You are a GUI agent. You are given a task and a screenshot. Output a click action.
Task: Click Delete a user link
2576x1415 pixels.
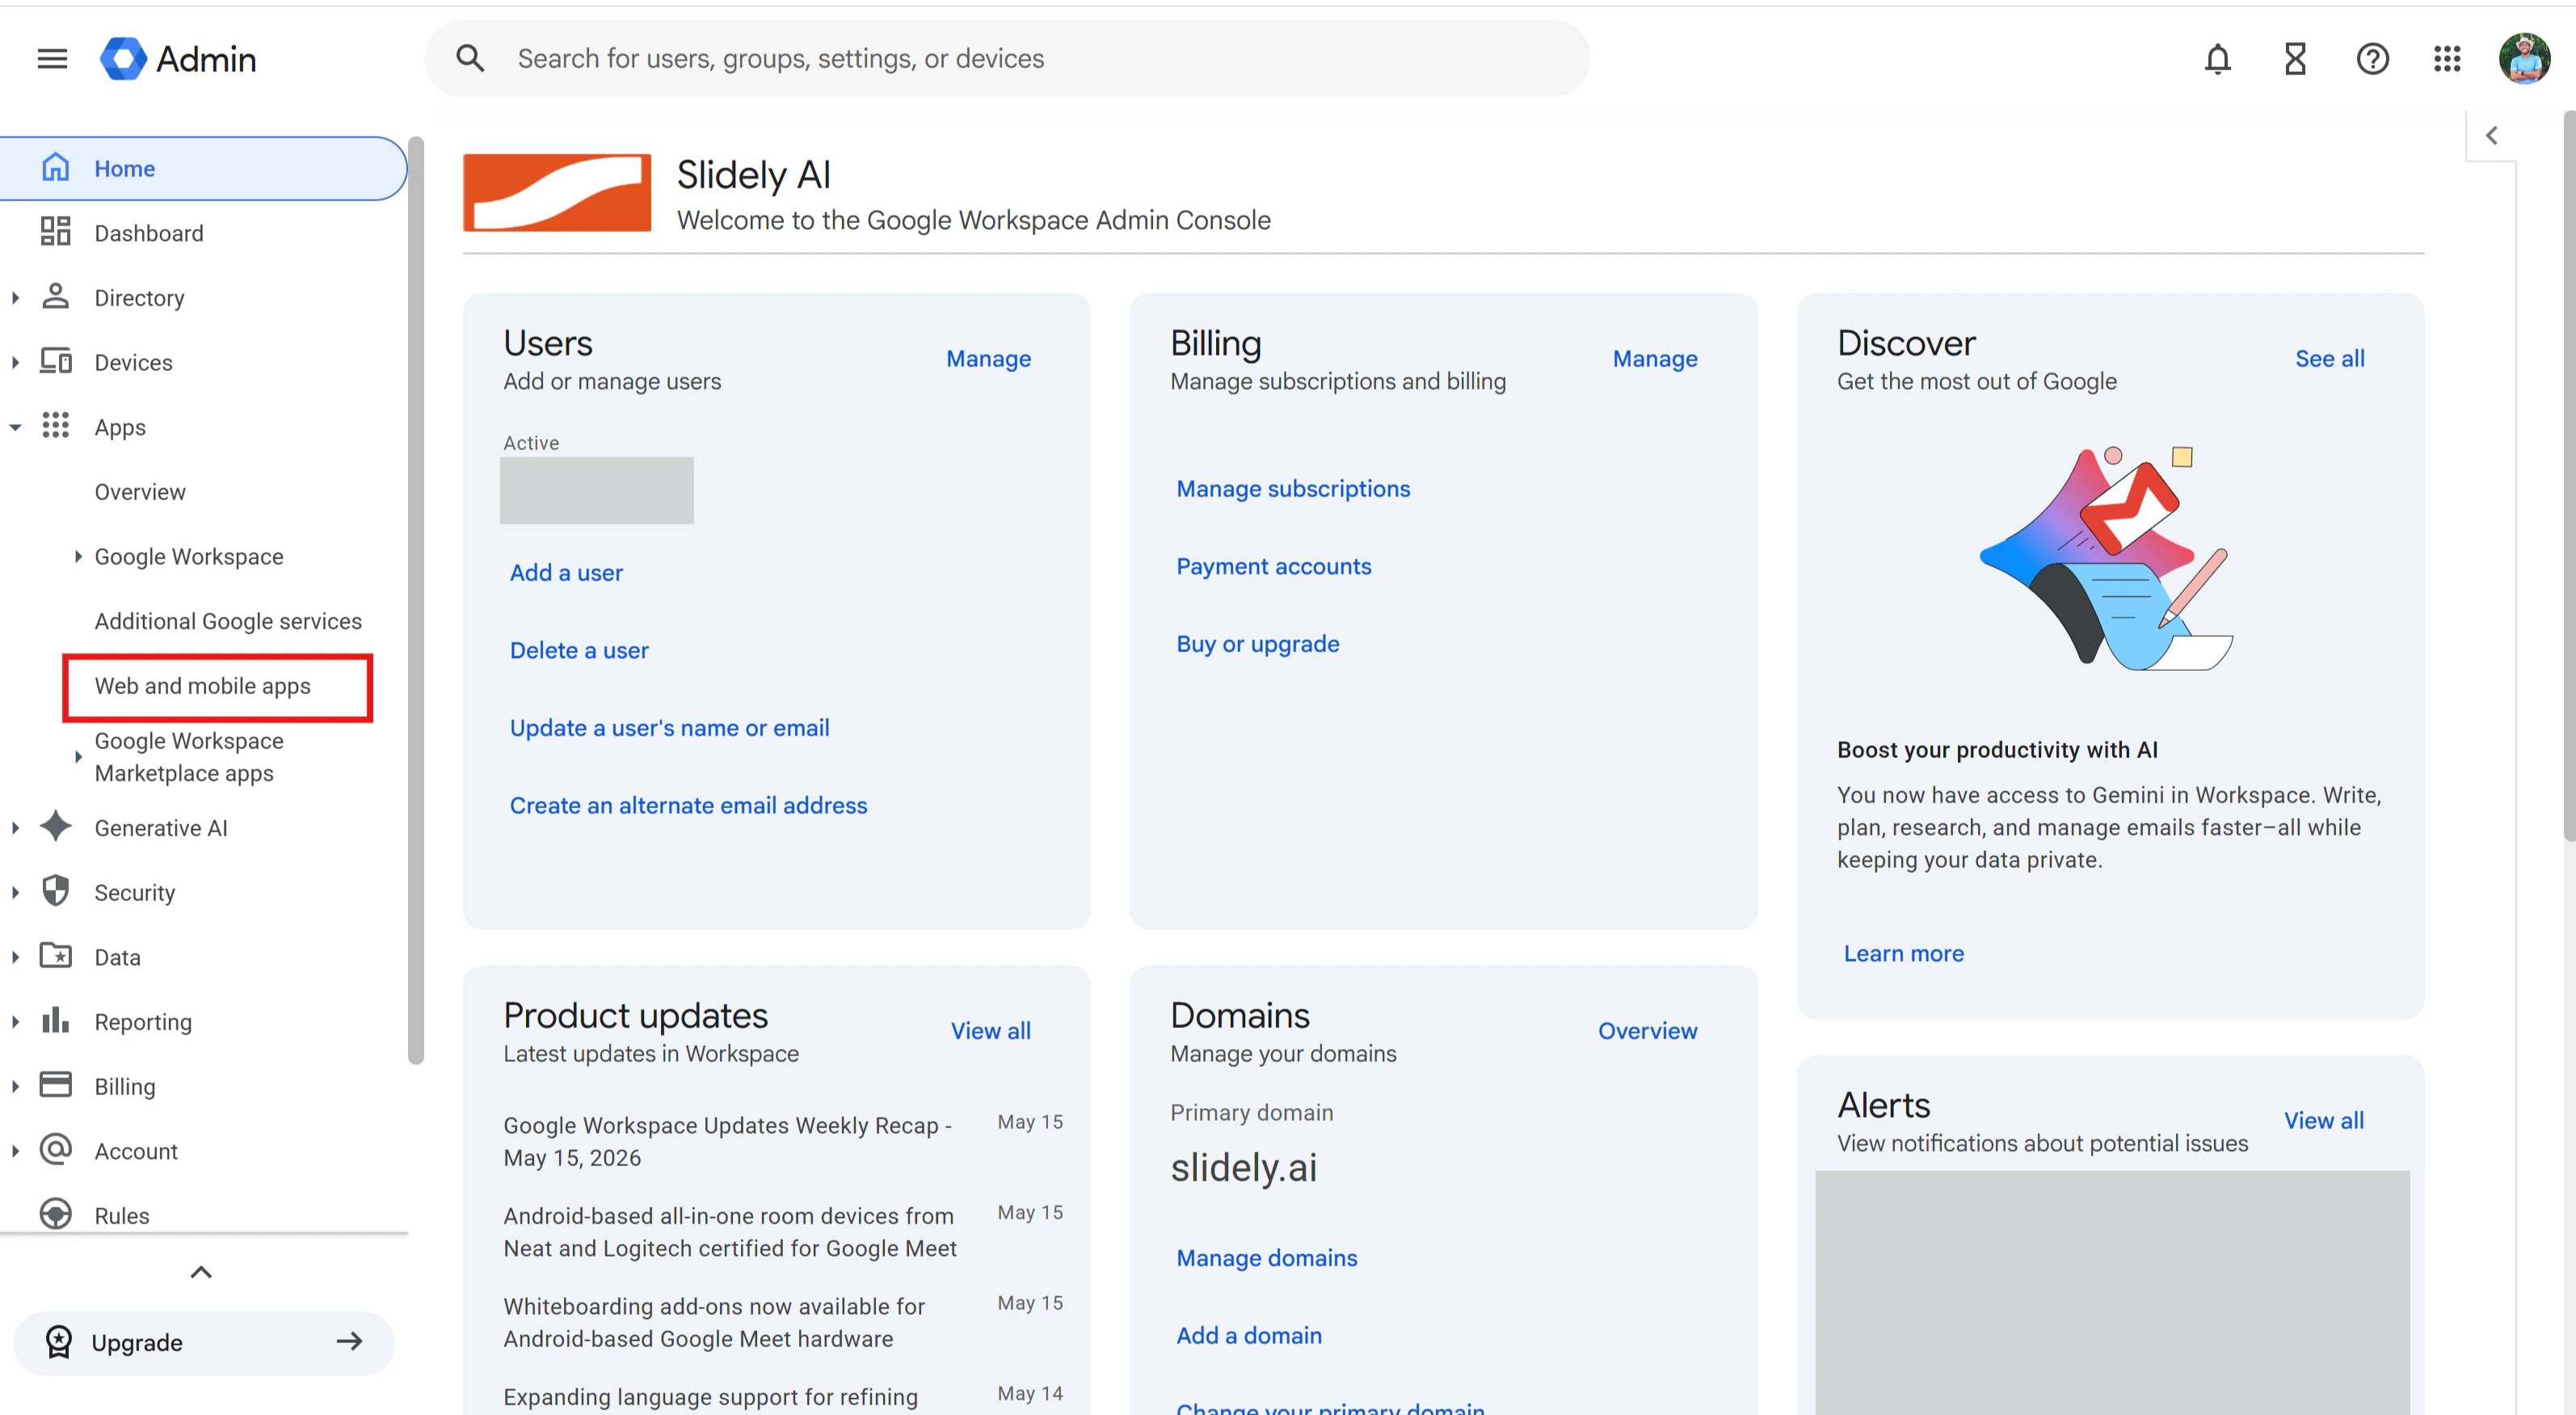tap(579, 650)
